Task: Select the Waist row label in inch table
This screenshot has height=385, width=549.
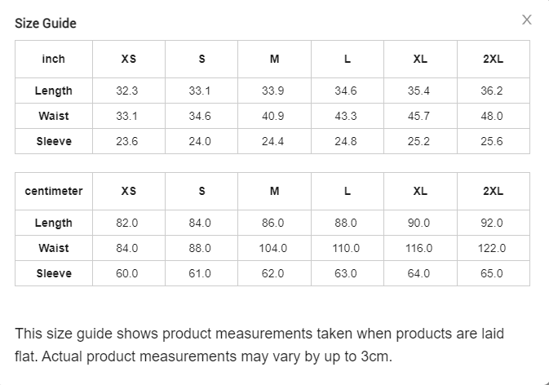Action: click(54, 116)
